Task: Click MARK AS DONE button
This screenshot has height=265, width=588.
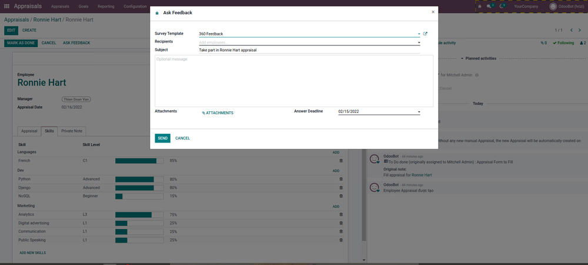Action: coord(21,43)
